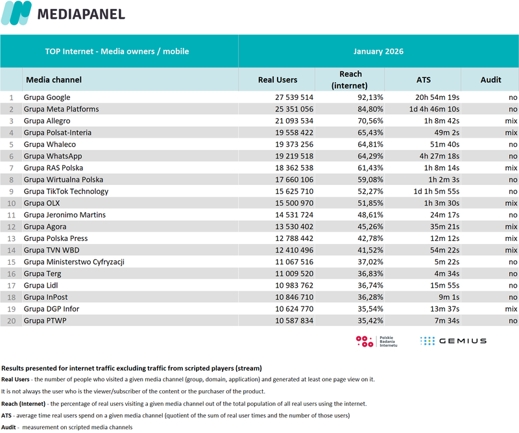
Task: Click the Polskie Badania Internetu logo
Action: [376, 341]
